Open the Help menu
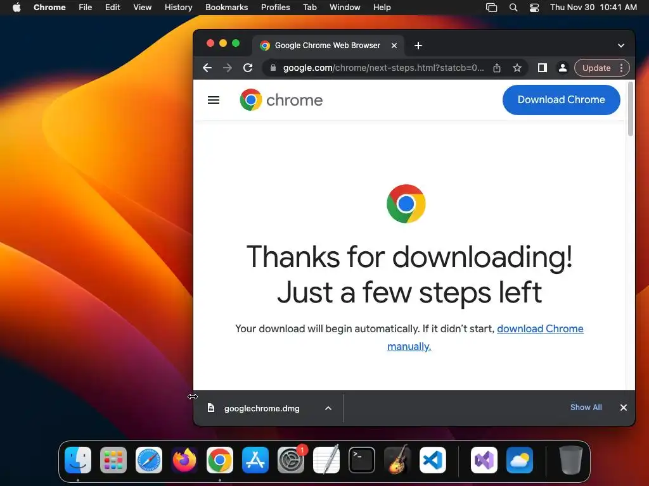The width and height of the screenshot is (649, 486). pos(382,8)
